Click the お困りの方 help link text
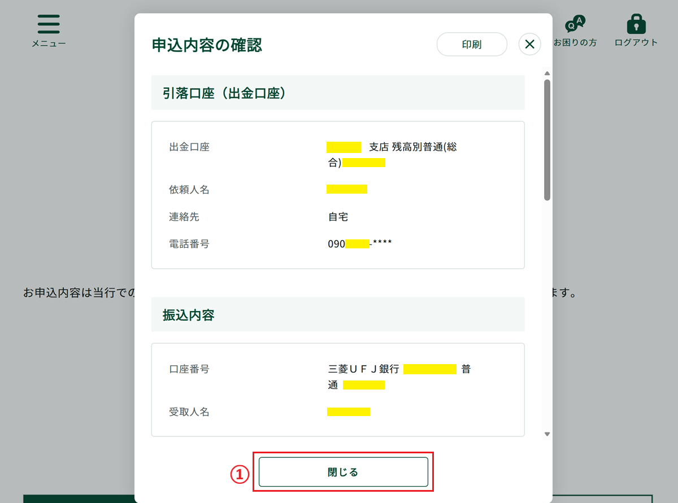 [x=575, y=43]
